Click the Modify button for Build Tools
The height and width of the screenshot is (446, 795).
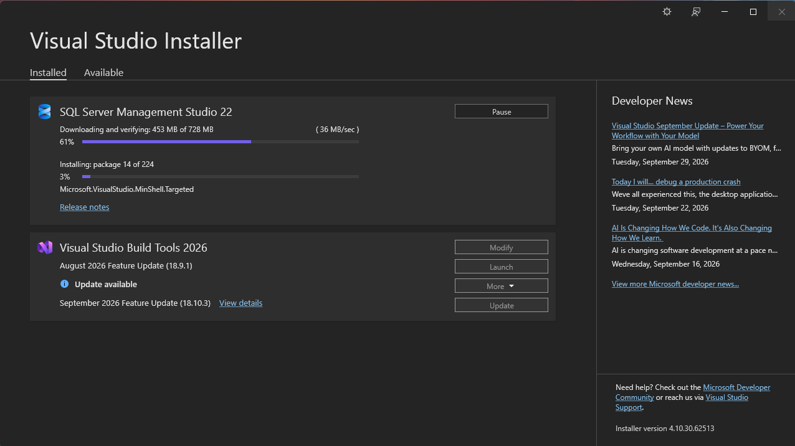click(x=502, y=247)
